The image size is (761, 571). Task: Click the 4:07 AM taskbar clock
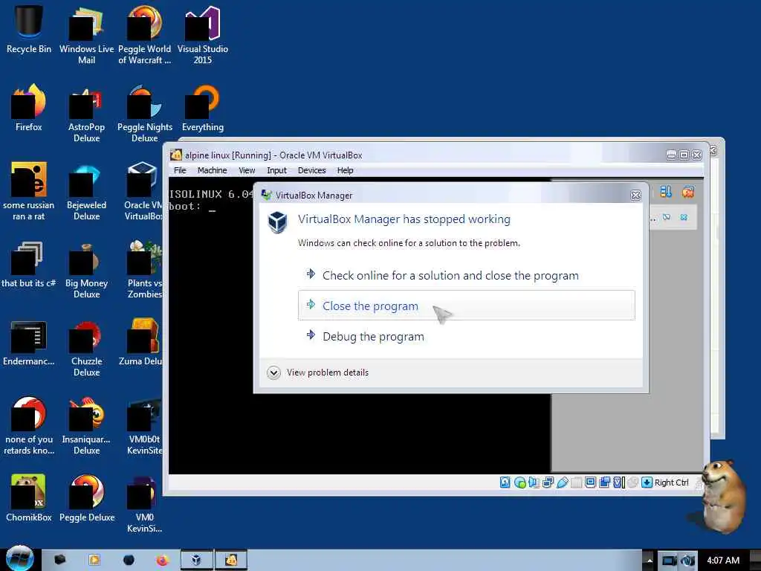point(723,561)
